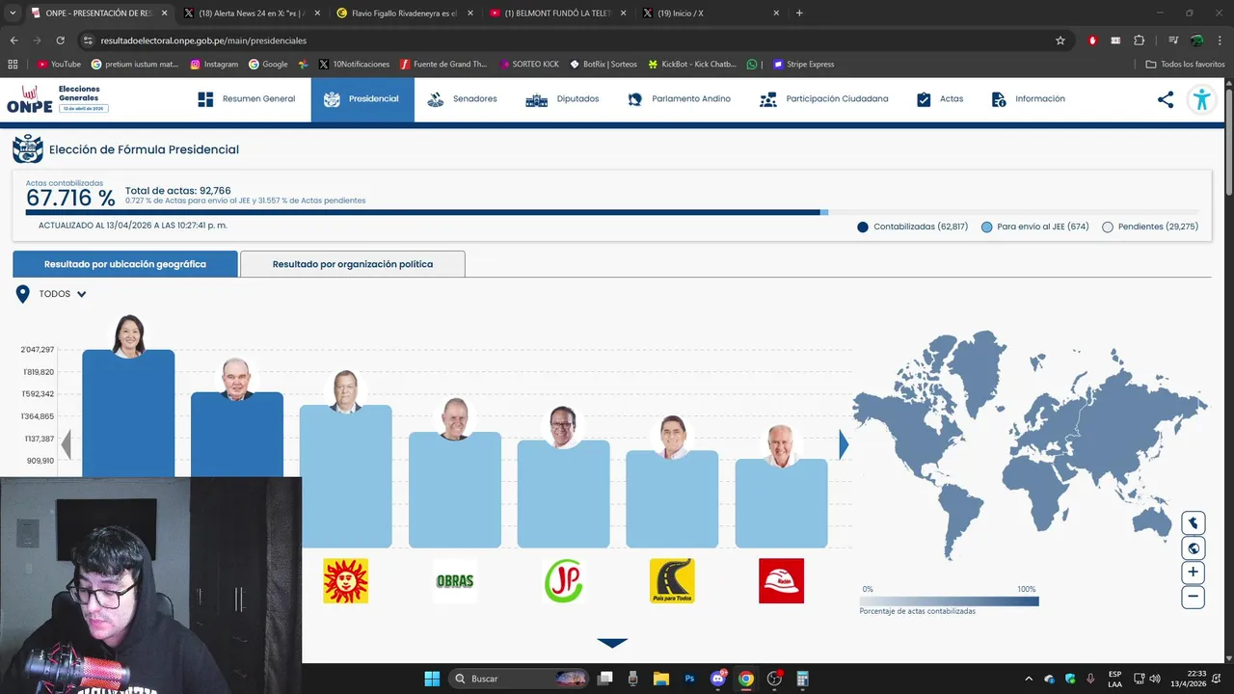Screen dimensions: 1234x694
Task: Zoom out on the map
Action: pos(1194,597)
